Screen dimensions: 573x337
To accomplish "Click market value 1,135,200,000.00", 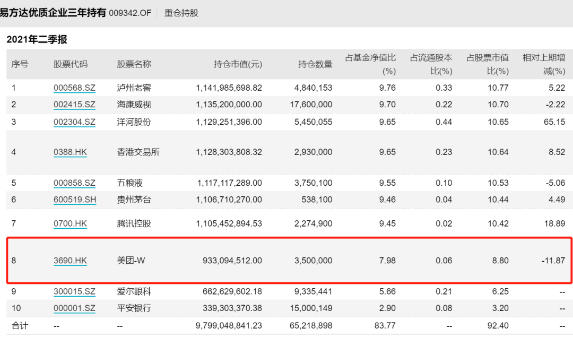I will (x=229, y=105).
